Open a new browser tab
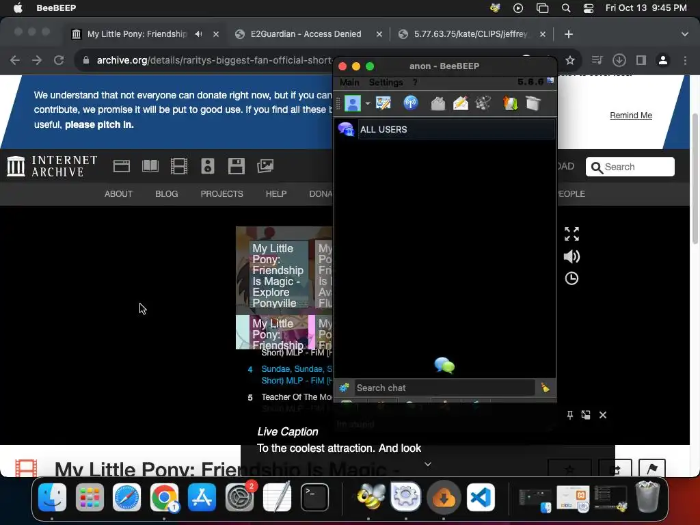Viewport: 700px width, 525px height. pos(568,34)
